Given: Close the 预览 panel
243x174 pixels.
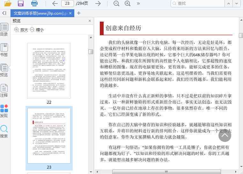Looking at the screenshot, I should [x=90, y=21].
